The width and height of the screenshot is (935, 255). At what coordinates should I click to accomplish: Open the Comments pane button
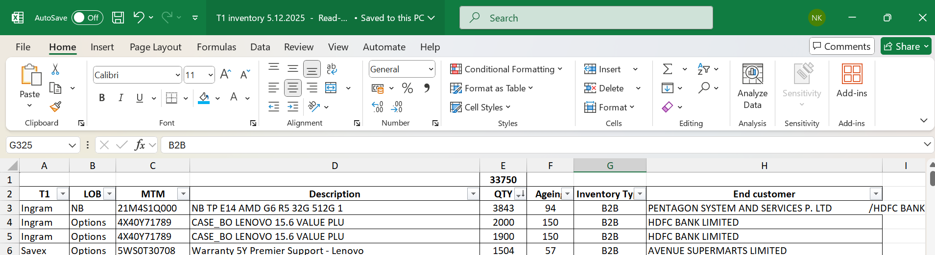[x=841, y=46]
